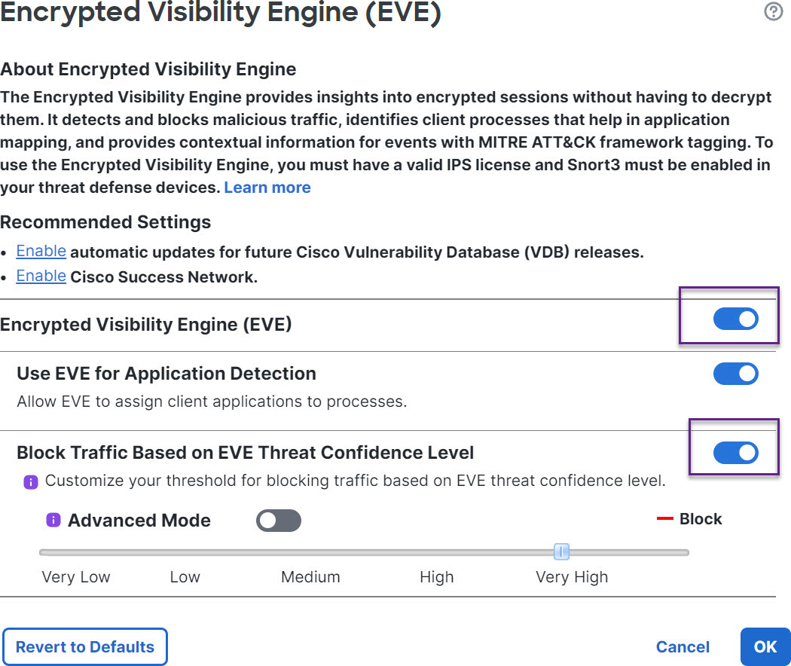Enable automatic VDB updates link
Viewport: 791px width, 666px height.
(41, 252)
